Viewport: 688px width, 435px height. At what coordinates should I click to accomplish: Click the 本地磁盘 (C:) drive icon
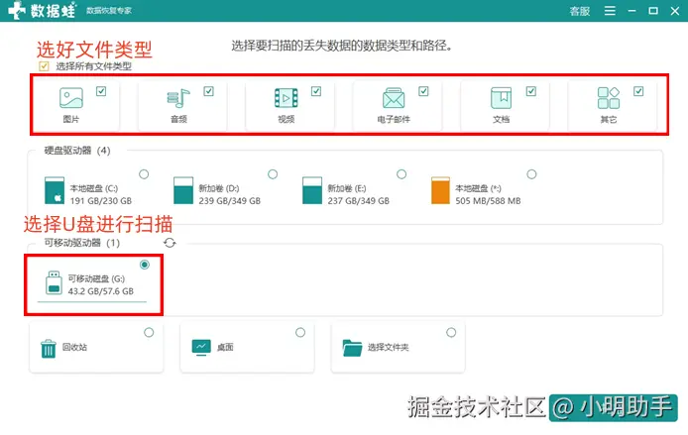55,190
